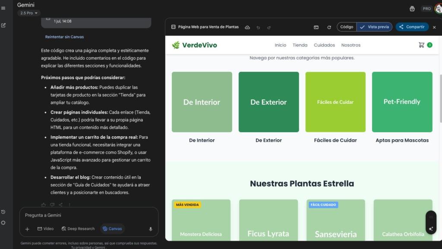Expand the 2.5 Pro model dropdown

point(29,13)
